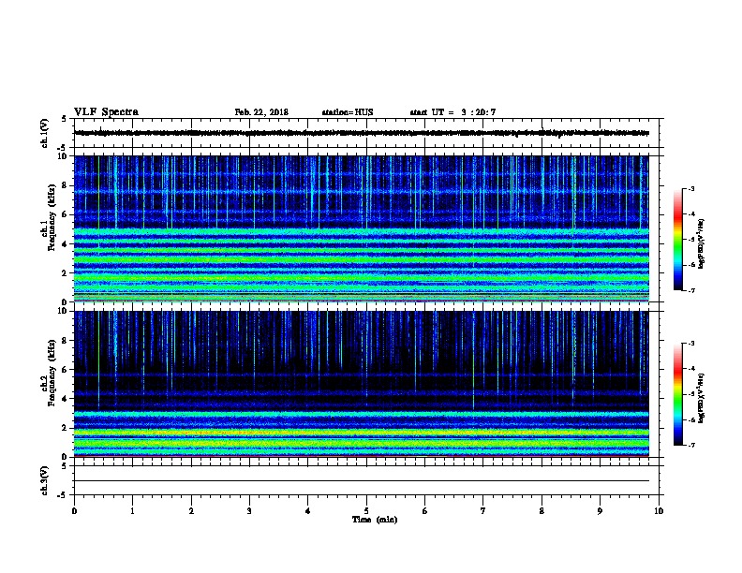Click the 'VLF Spectra' title text
The width and height of the screenshot is (742, 573).
coord(106,112)
